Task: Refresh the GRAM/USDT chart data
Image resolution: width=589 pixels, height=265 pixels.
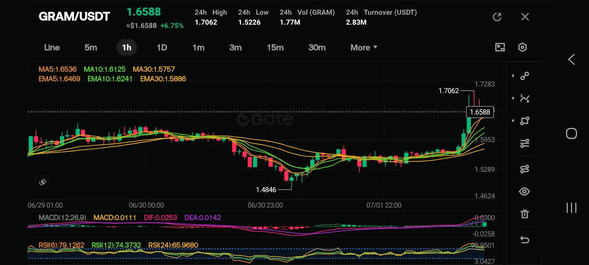Action: pyautogui.click(x=497, y=17)
